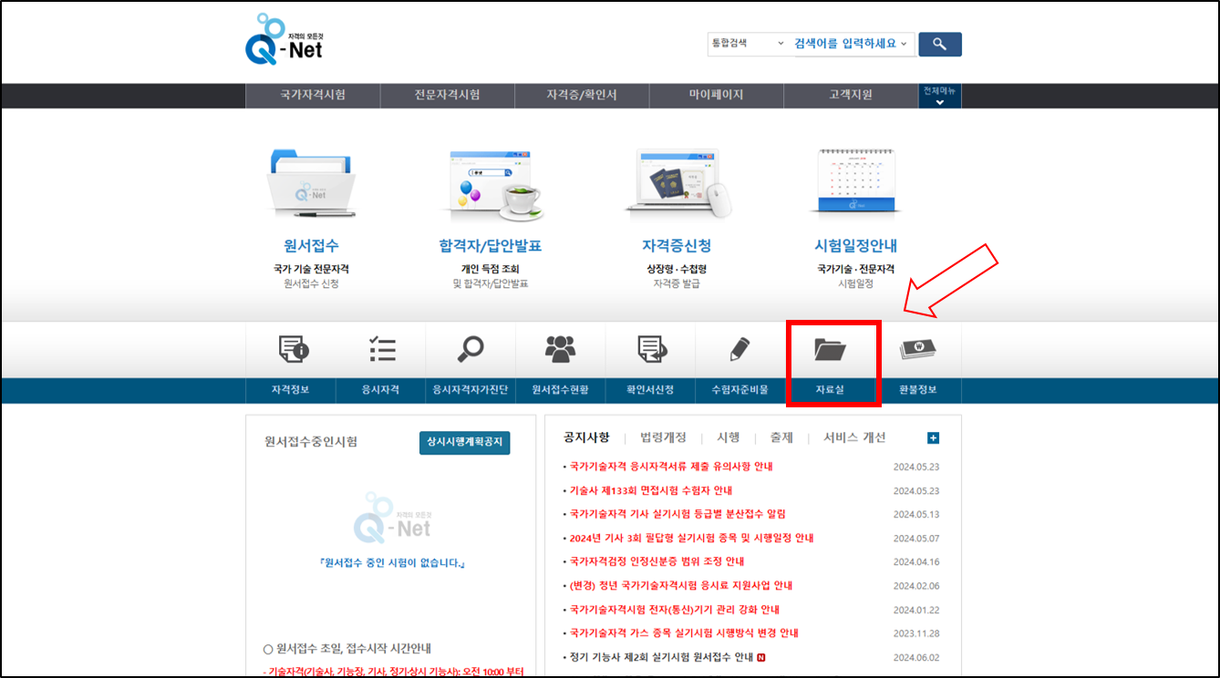The image size is (1220, 678).
Task: Select the 고객지원 menu item
Action: pos(849,95)
